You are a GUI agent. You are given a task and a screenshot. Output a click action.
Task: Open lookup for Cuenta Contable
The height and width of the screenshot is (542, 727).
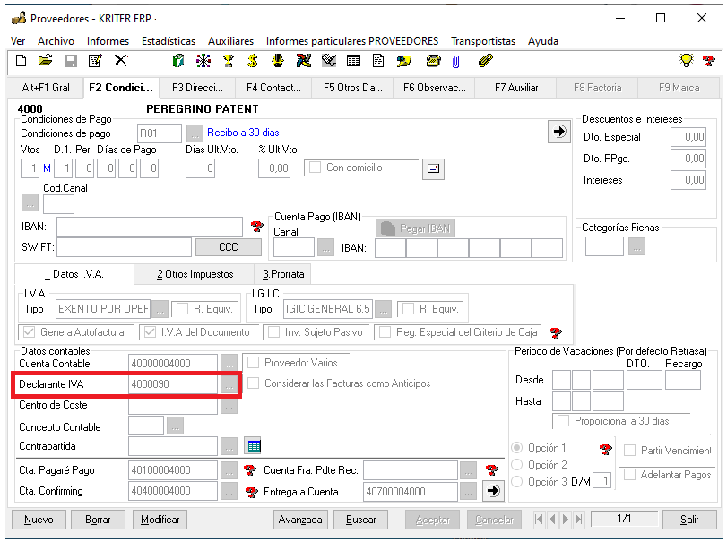coord(229,363)
